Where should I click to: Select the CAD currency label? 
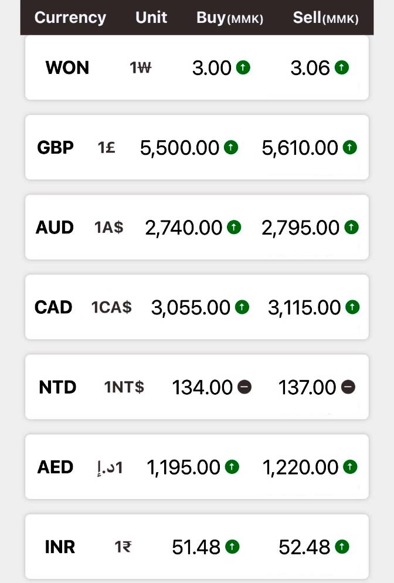point(53,307)
